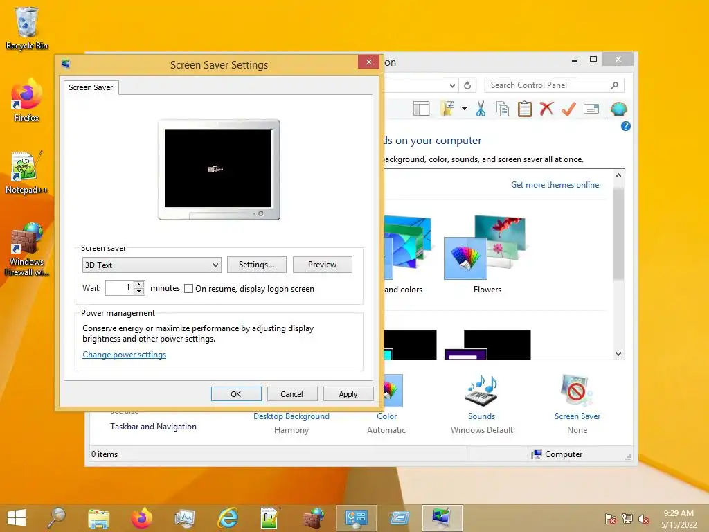Click the Resource Monitor taskbar icon
Viewport: 709px width, 532px height.
point(185,518)
